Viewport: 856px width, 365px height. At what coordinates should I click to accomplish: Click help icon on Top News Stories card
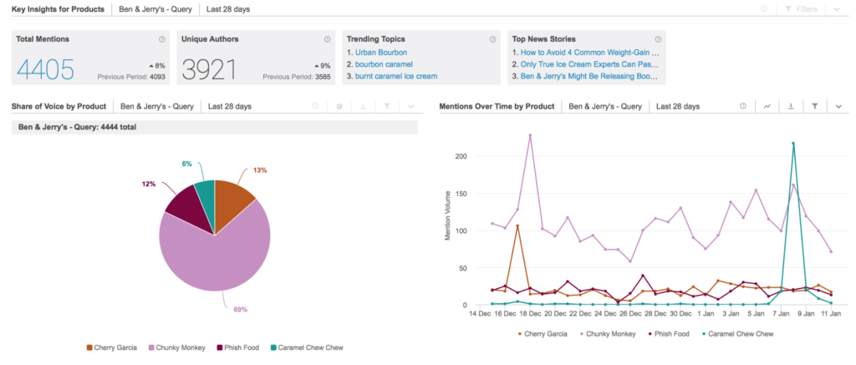tap(658, 39)
